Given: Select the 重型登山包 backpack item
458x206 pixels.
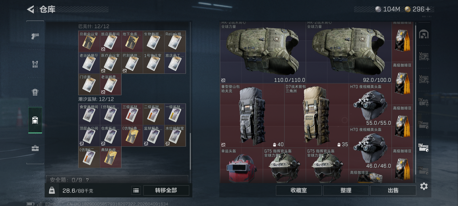Looking at the screenshot, I should pos(252,116).
